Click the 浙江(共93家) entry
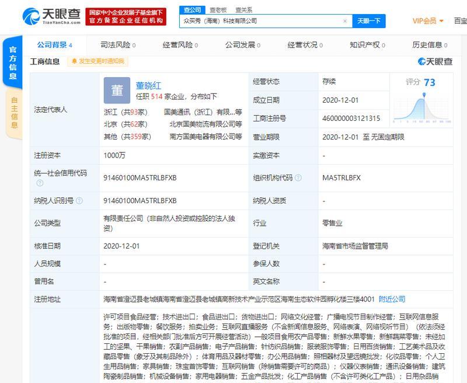Screen dimensions: 467x383 [x=126, y=112]
